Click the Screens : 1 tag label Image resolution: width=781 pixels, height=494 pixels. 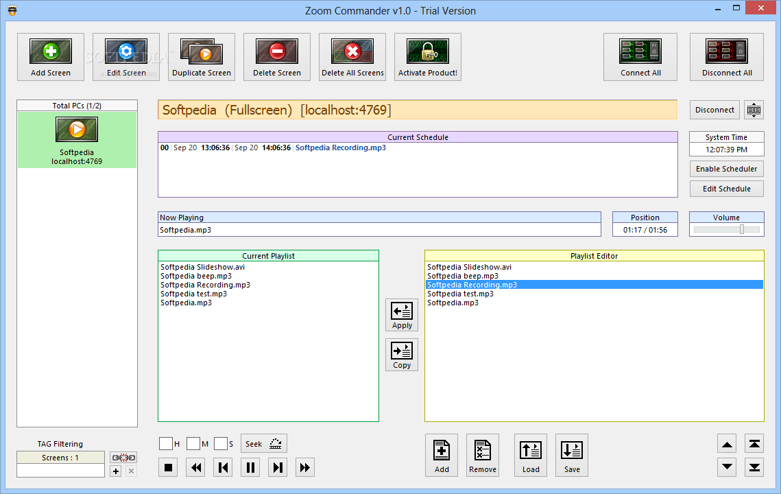(x=60, y=458)
